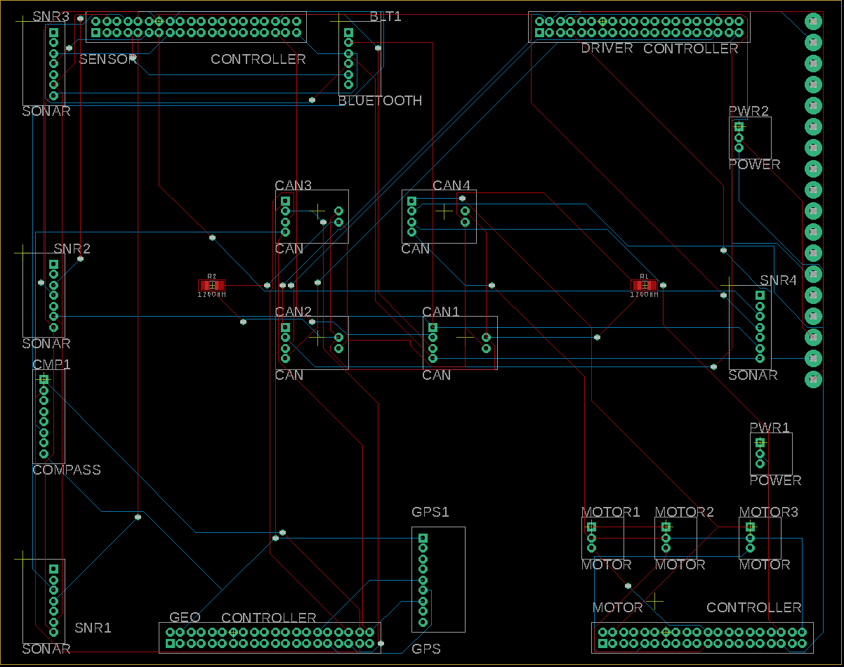Select the SNR4 designator label
844x667 pixels.
[x=778, y=280]
